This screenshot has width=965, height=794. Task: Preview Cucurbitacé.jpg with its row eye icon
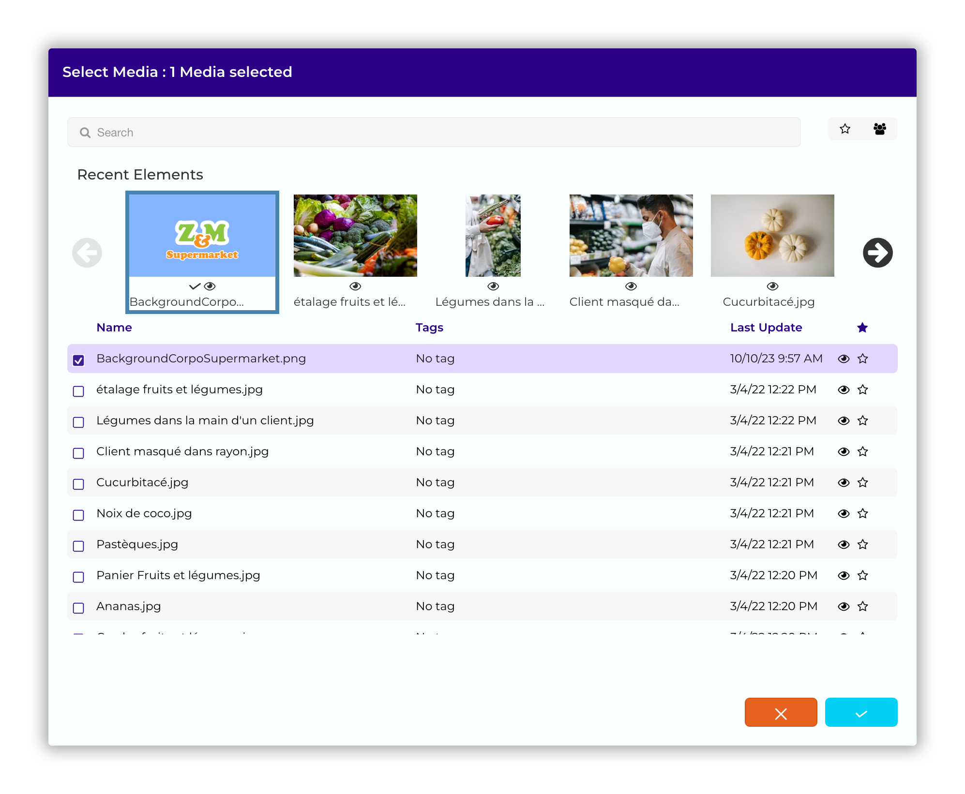pos(844,482)
